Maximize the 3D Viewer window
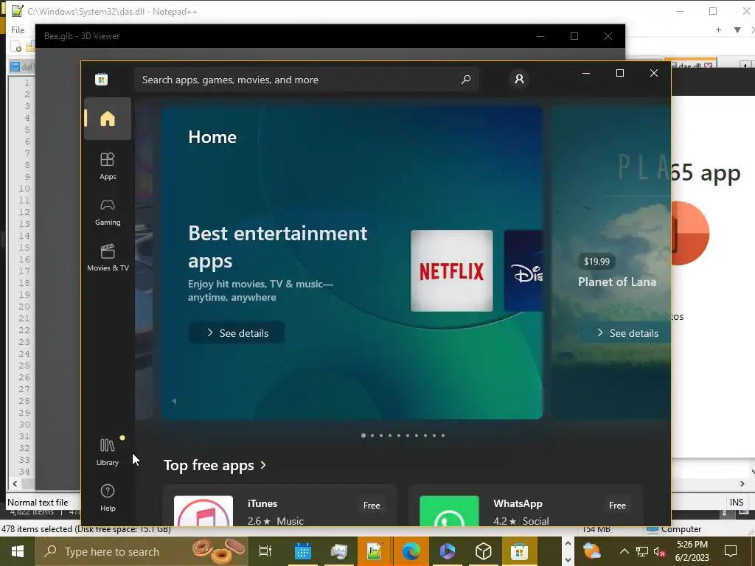The width and height of the screenshot is (755, 566). point(574,36)
